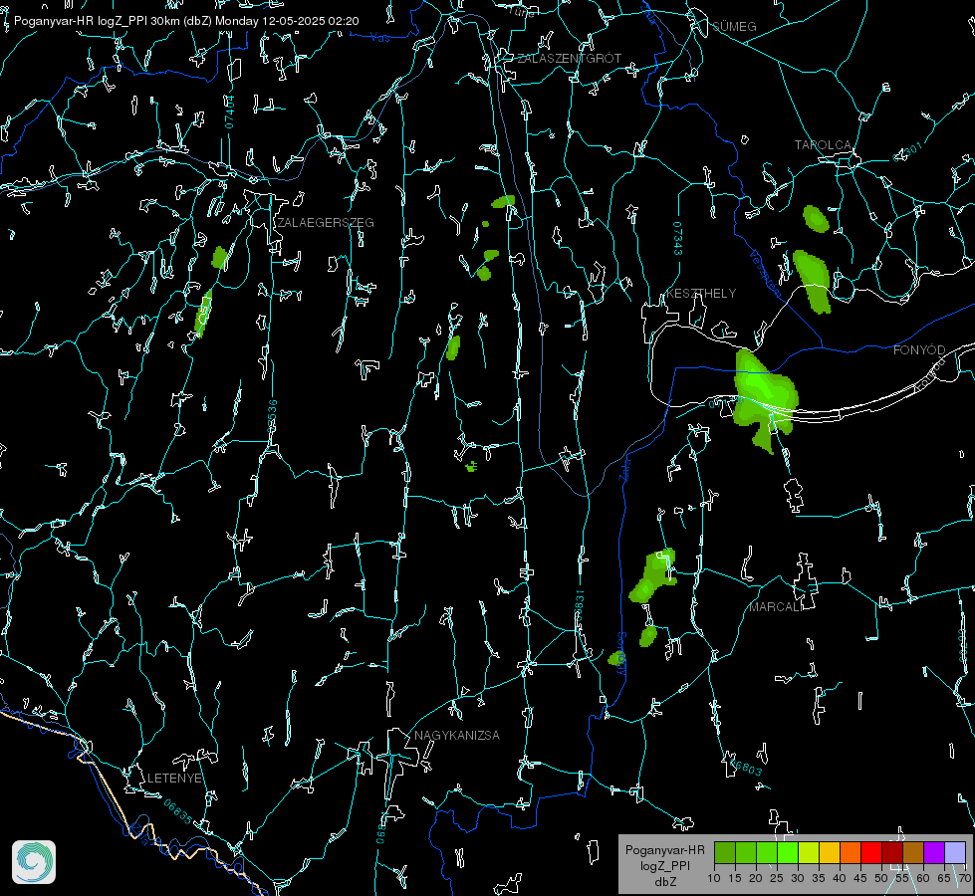Select the 40–45 dBZ orange swatch
Viewport: 975px width, 896px height.
[x=851, y=852]
